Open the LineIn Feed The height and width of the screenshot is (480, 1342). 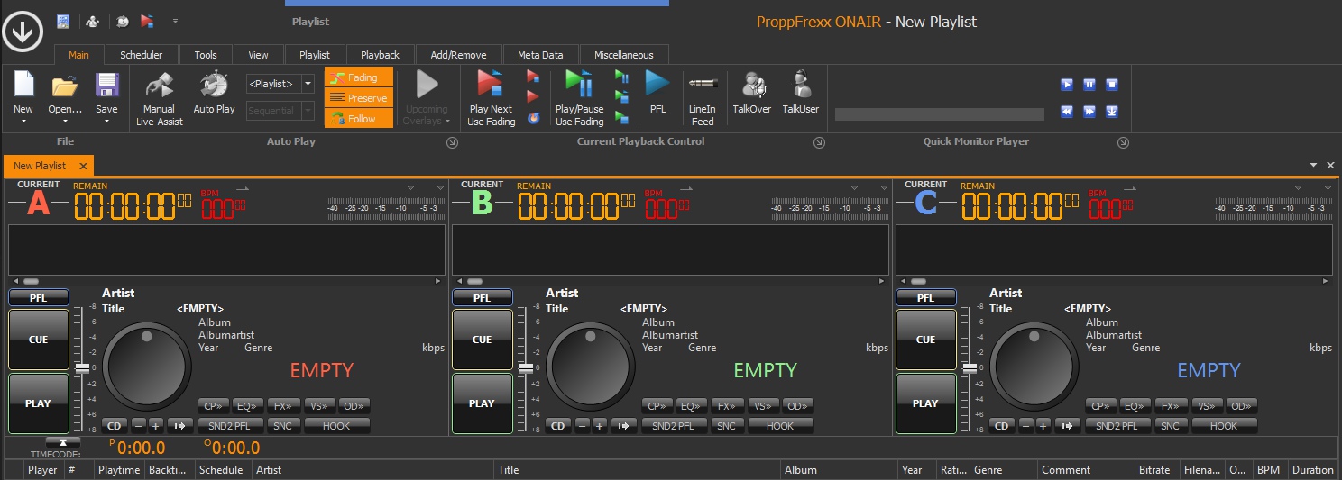702,84
